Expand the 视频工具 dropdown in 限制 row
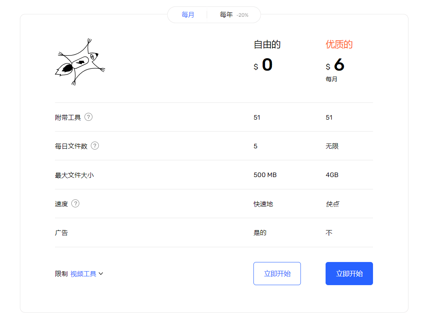Image resolution: width=428 pixels, height=327 pixels. [x=86, y=274]
